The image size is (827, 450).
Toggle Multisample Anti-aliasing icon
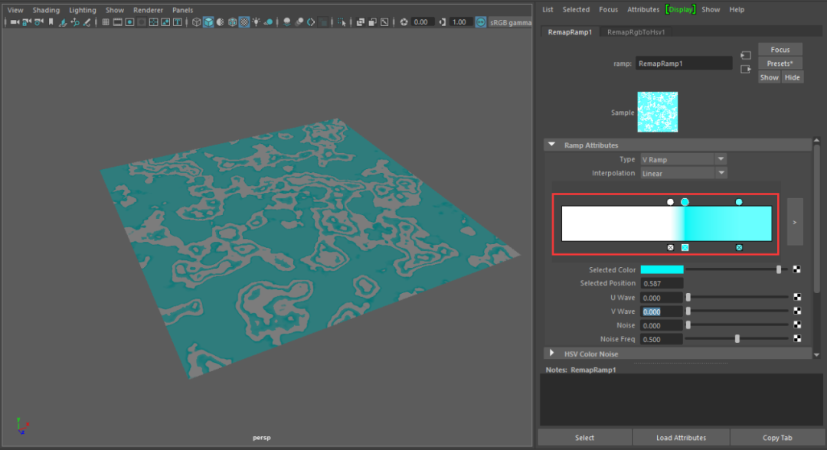[311, 22]
